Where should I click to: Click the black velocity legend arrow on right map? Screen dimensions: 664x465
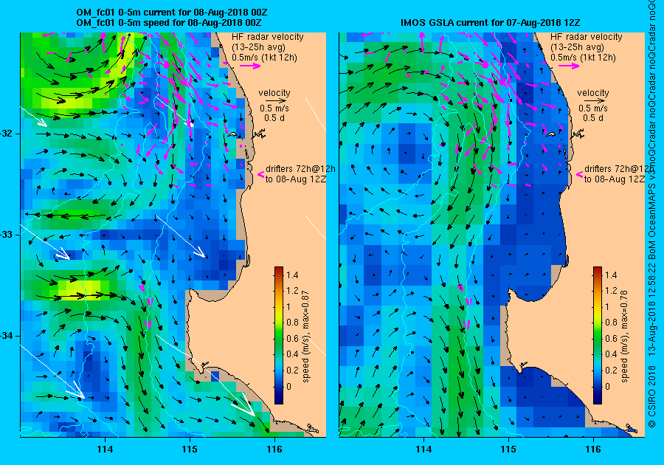click(x=594, y=101)
